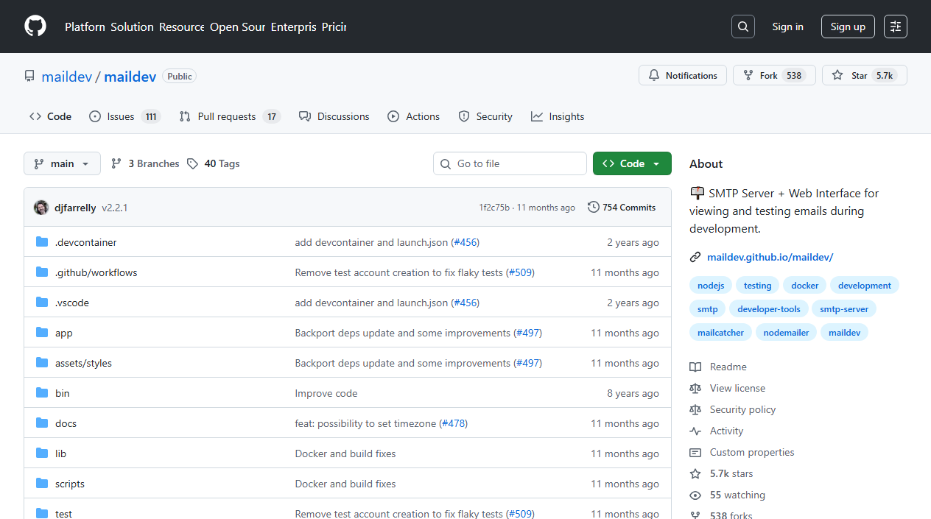Open the maildev.github.io/maildev/ link
The width and height of the screenshot is (931, 519).
pos(770,257)
